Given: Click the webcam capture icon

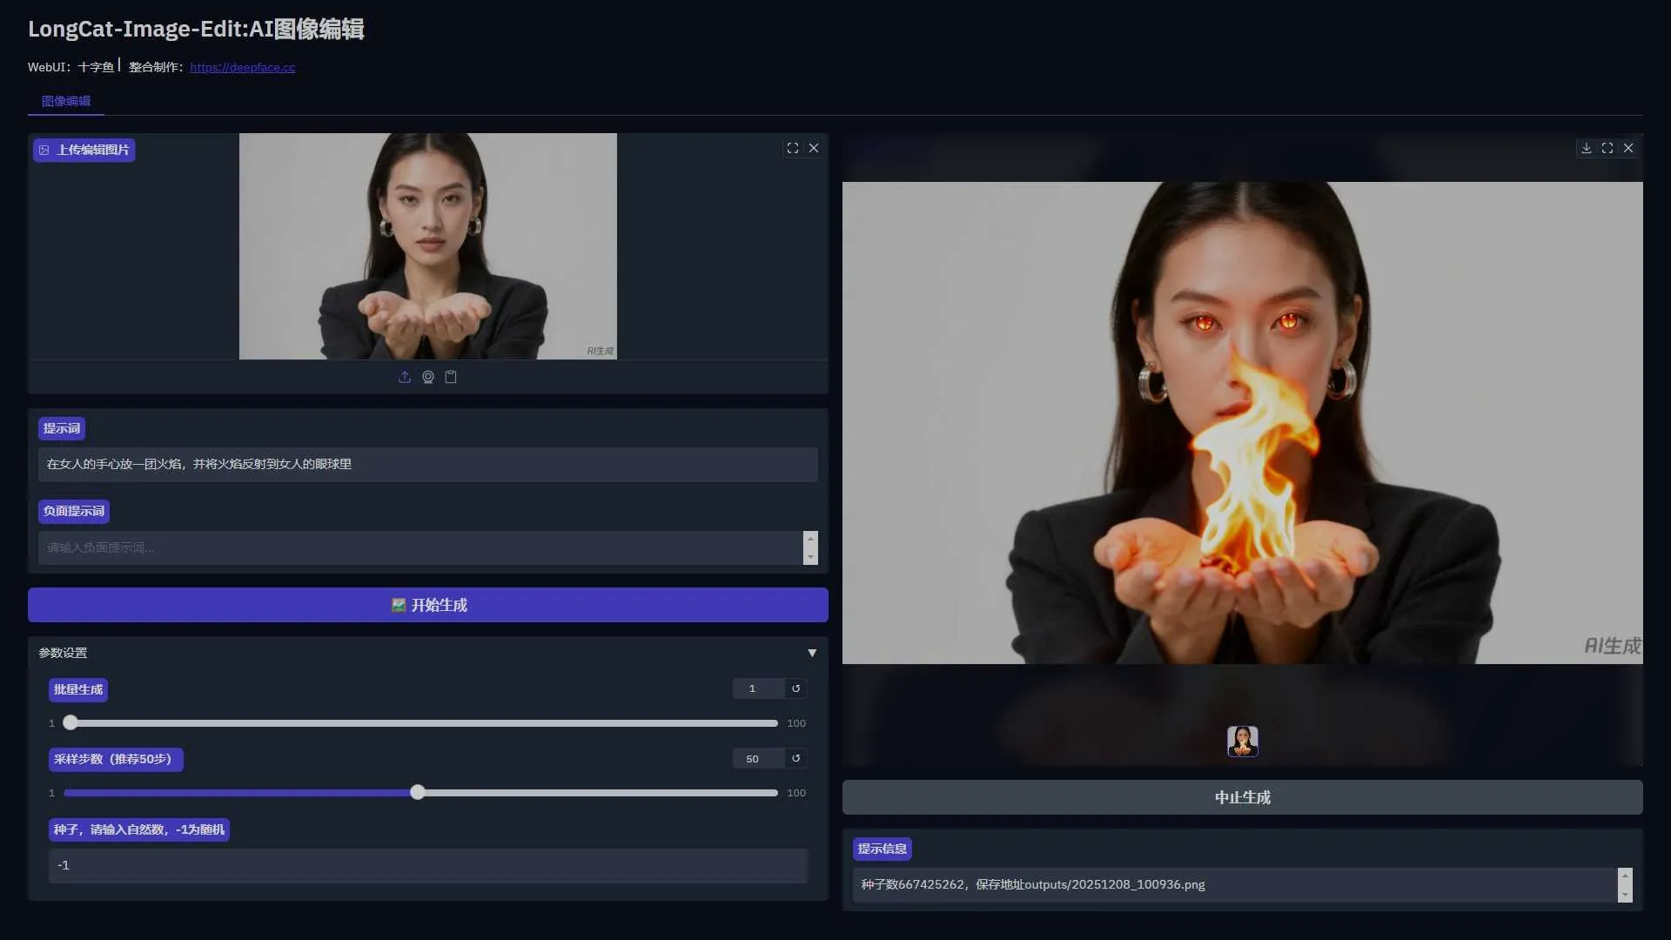Looking at the screenshot, I should coord(428,377).
